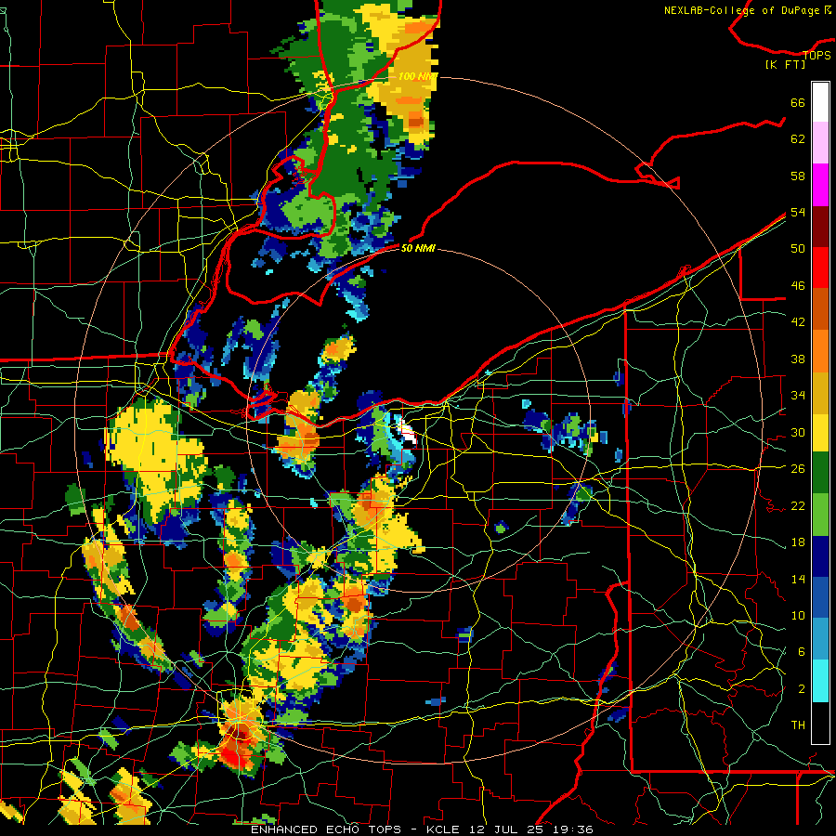Image resolution: width=836 pixels, height=836 pixels.
Task: Click the 2 value on the legend scale
Action: (801, 689)
